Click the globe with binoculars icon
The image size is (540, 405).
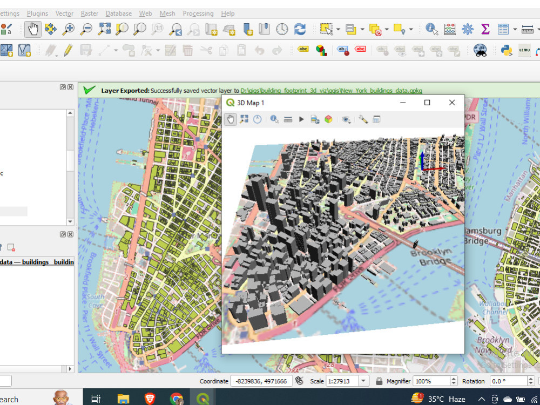click(x=480, y=50)
